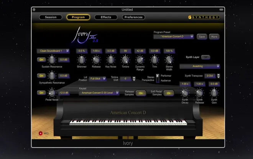Screen dimensions: 253x159
Task: Open the Preferences tab
Action: pos(133,17)
